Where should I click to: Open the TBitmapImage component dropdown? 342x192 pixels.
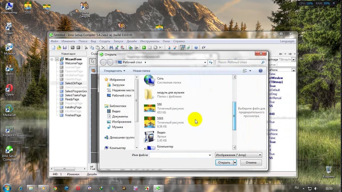(293, 60)
